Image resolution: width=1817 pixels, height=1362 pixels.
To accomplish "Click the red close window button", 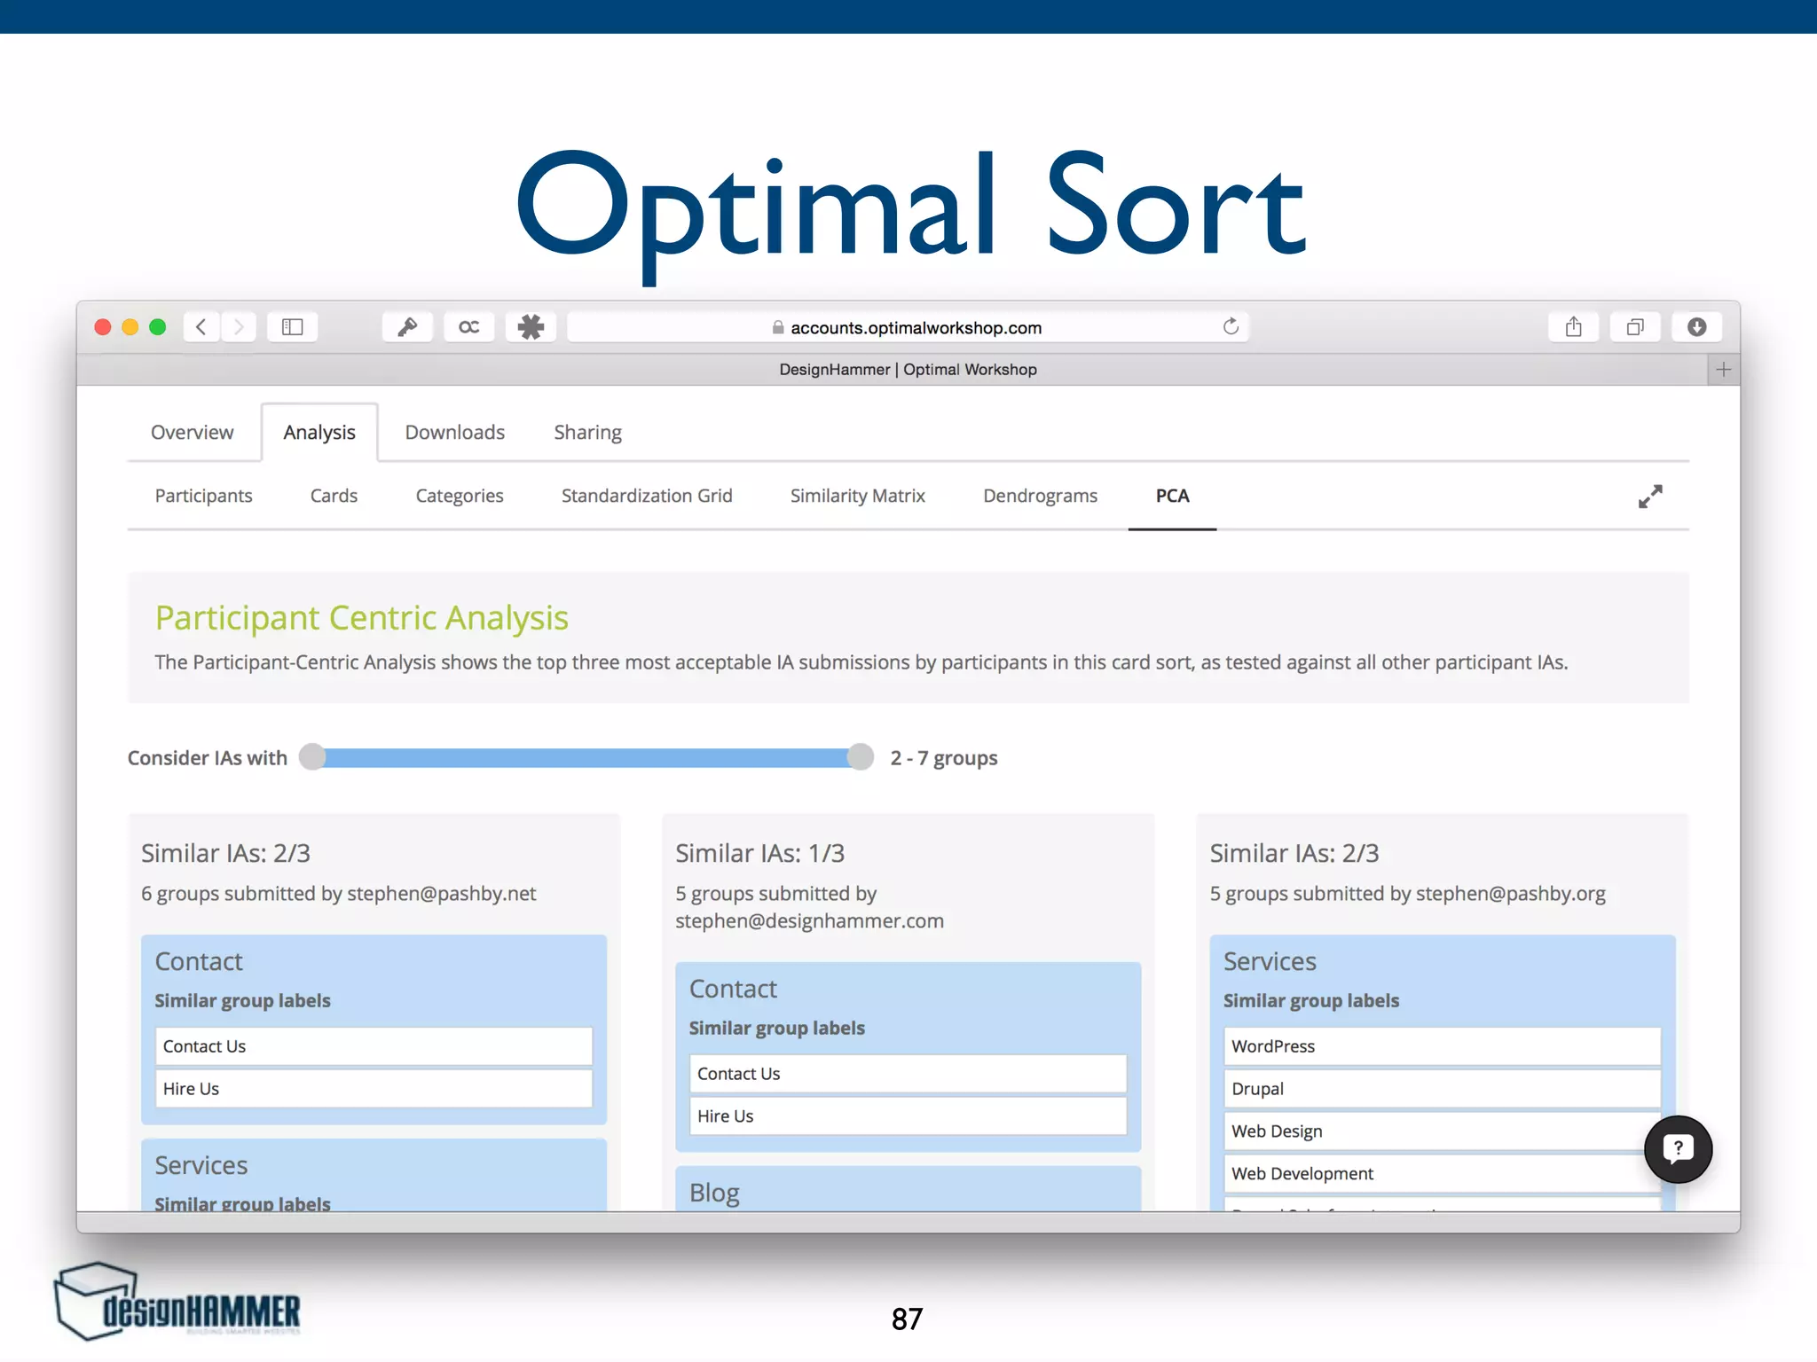I will click(x=103, y=327).
